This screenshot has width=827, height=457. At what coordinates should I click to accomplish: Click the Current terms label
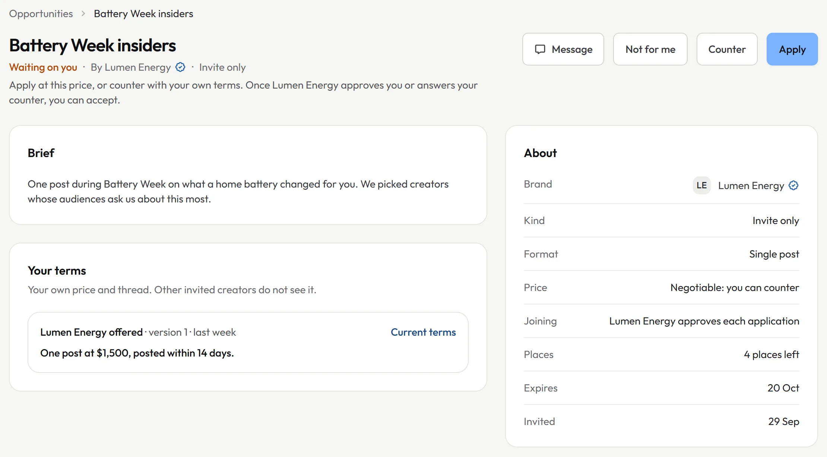pyautogui.click(x=423, y=332)
